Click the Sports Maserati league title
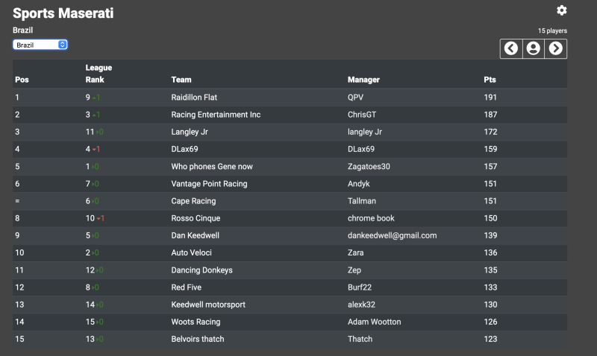The image size is (597, 356). [x=63, y=13]
